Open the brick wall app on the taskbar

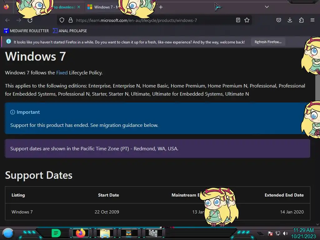pyautogui.click(x=153, y=233)
